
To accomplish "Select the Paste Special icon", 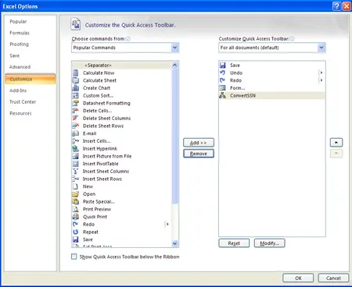I will [76, 201].
